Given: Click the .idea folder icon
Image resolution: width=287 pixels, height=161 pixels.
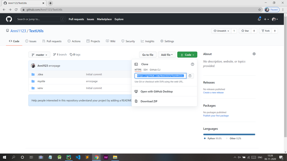Looking at the screenshot, I should coord(33,74).
